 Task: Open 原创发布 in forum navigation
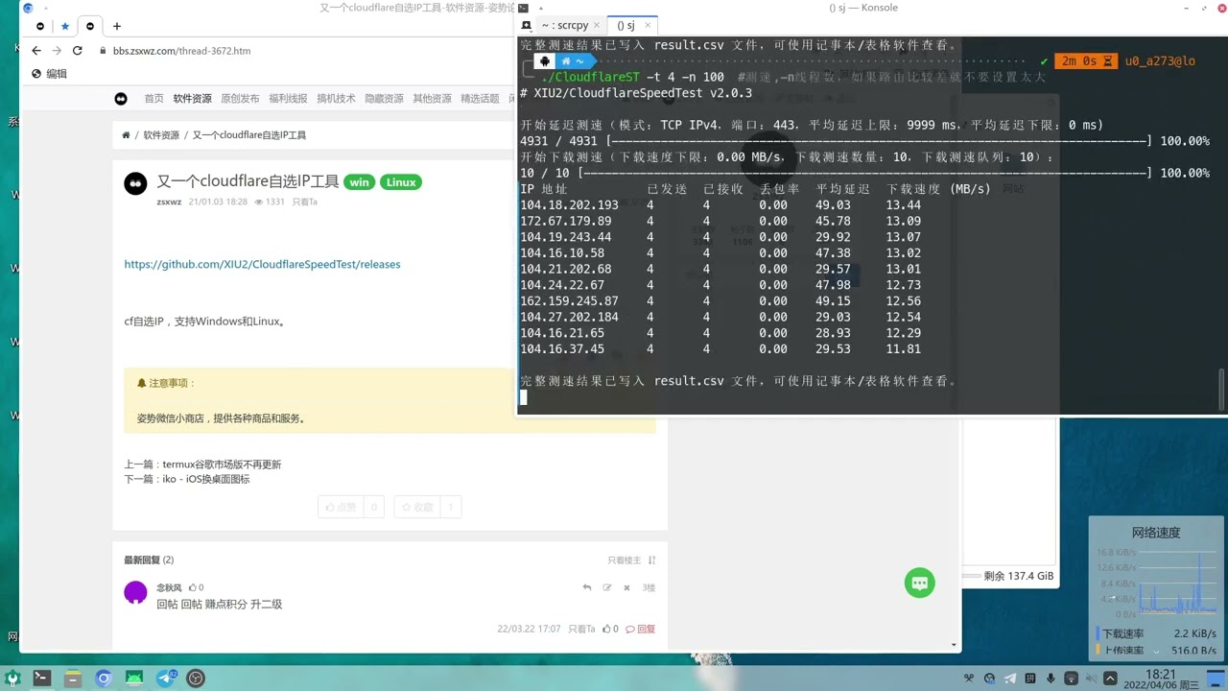coord(240,99)
